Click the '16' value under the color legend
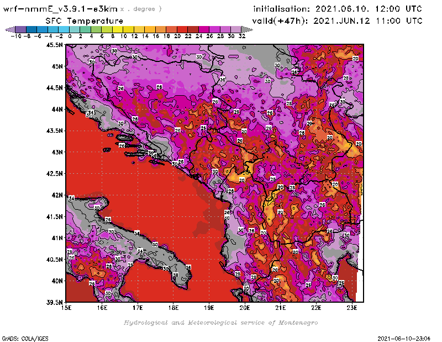This screenshot has width=442, height=342. click(156, 36)
